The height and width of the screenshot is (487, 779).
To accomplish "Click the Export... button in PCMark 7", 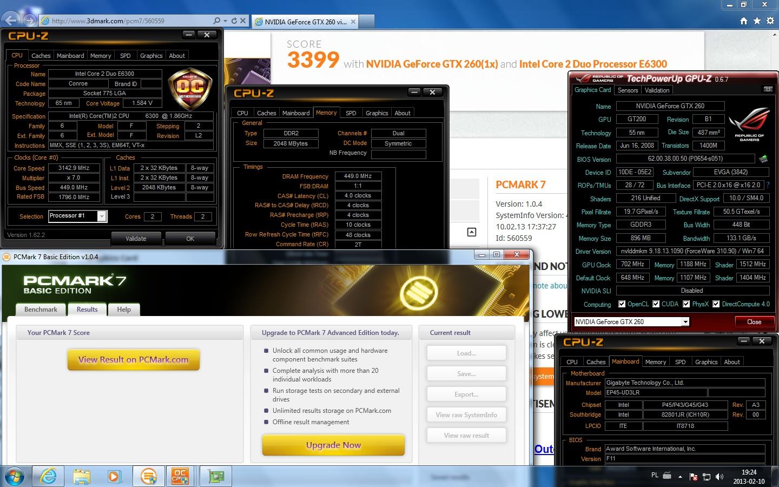I will click(466, 394).
